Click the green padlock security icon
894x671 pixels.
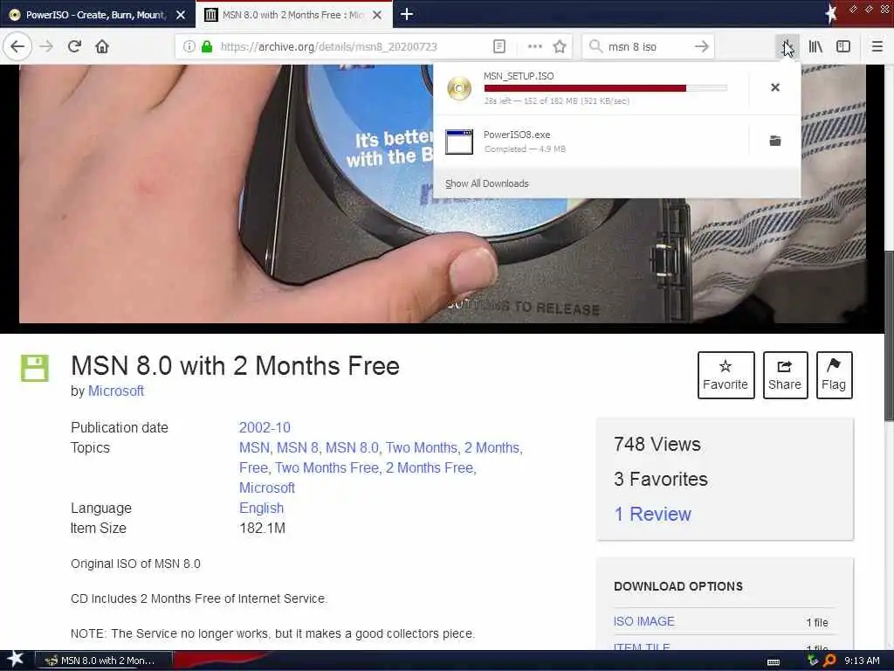pyautogui.click(x=206, y=46)
